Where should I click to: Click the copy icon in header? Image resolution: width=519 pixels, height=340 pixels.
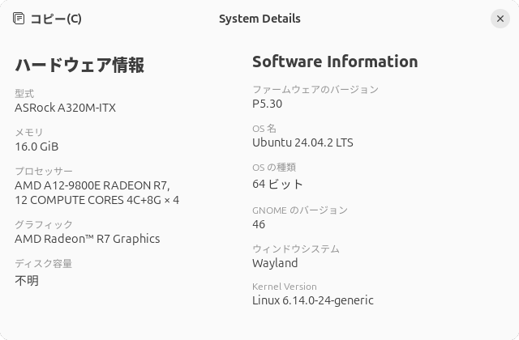(x=19, y=19)
